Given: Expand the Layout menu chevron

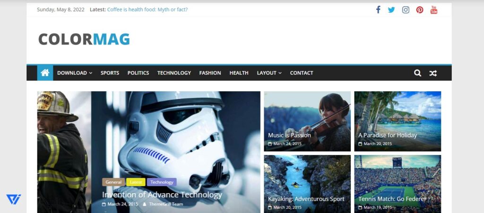Looking at the screenshot, I should 280,73.
